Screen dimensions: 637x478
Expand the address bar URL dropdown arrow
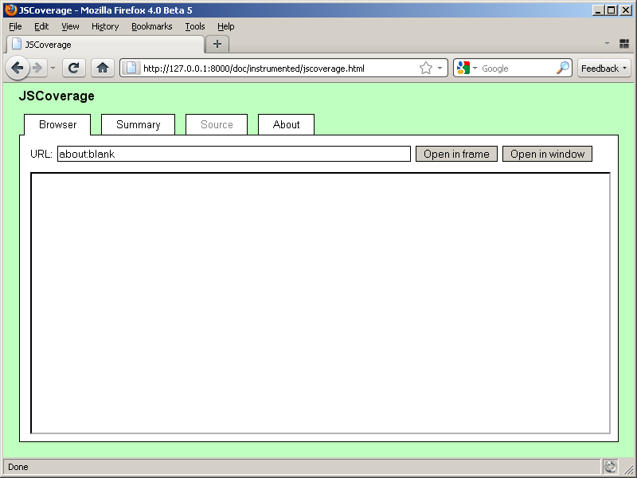[440, 68]
